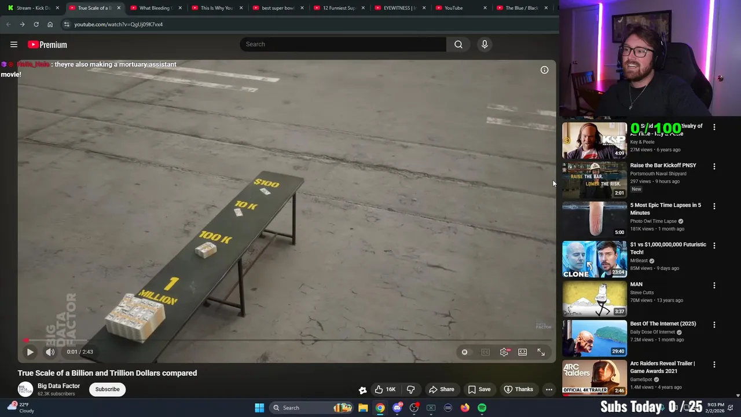Seek on the video progress bar
This screenshot has height=417, width=741.
287,341
